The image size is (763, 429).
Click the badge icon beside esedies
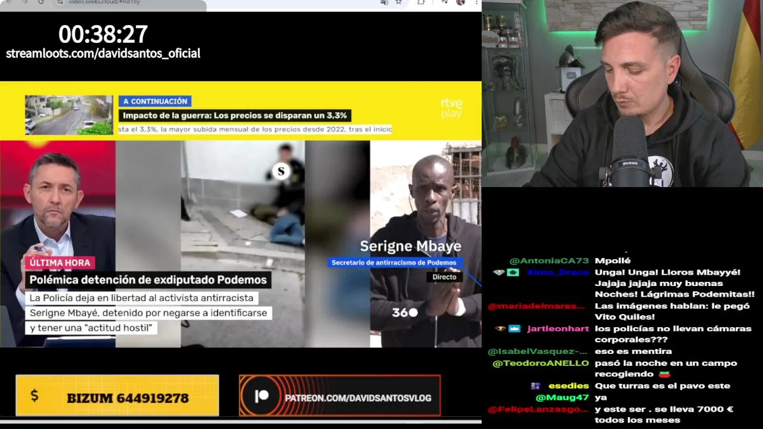pyautogui.click(x=535, y=386)
